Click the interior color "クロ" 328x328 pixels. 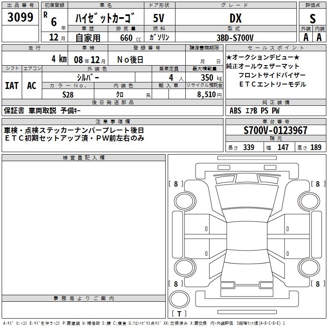point(120,95)
